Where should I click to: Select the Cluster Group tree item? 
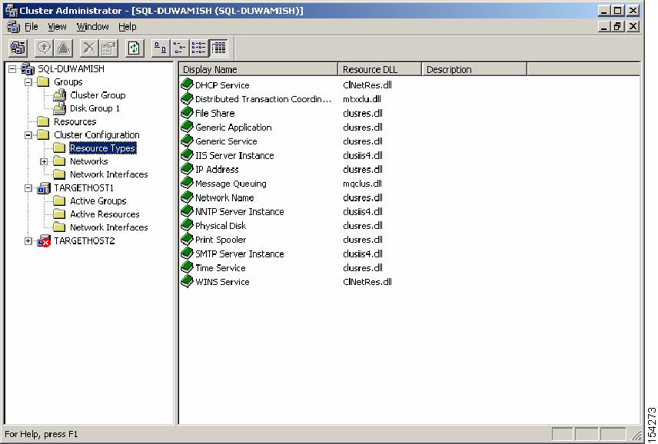tap(98, 95)
